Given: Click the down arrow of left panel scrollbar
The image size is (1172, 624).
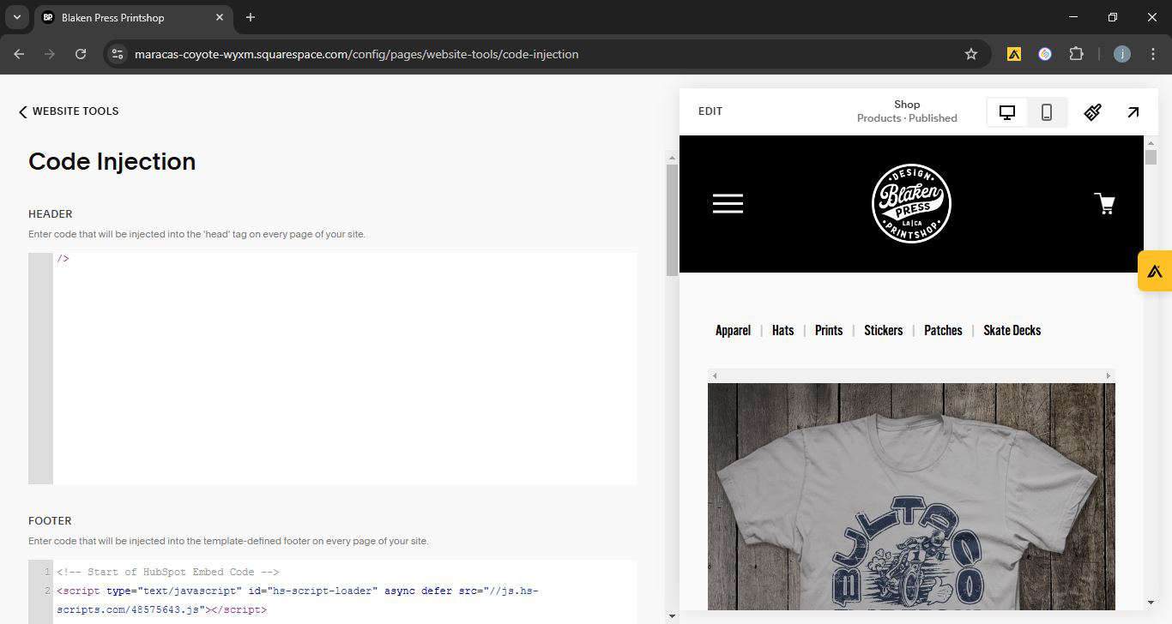Looking at the screenshot, I should [x=672, y=615].
